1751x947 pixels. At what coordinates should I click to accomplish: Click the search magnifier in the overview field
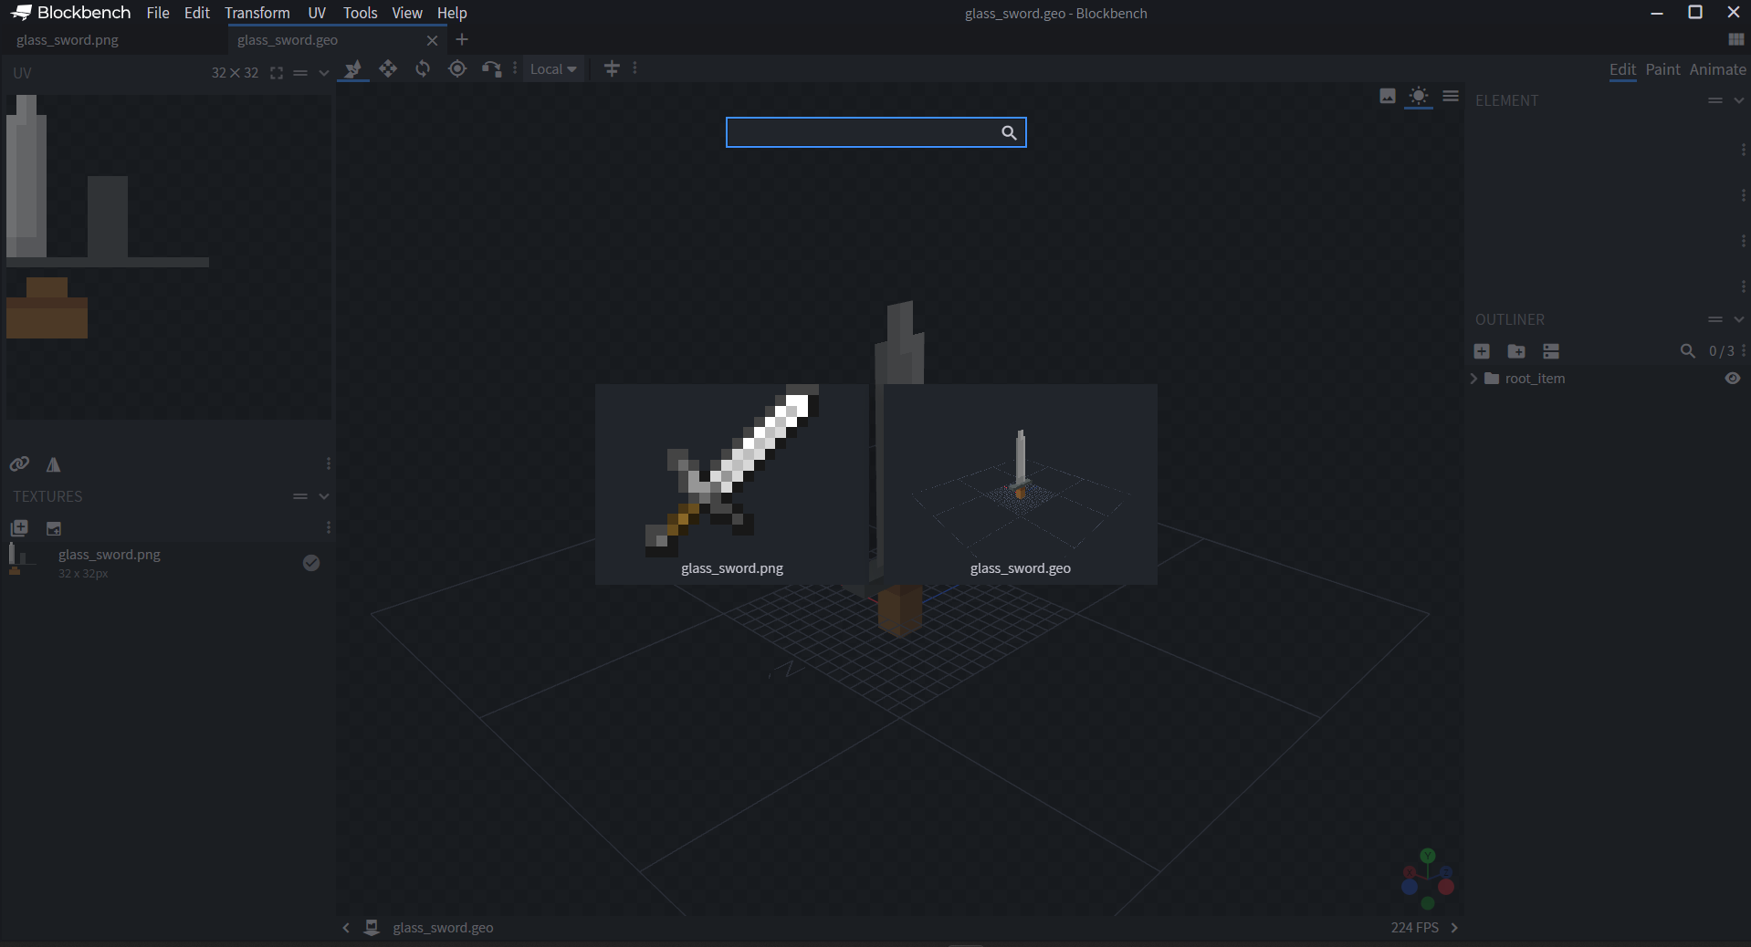click(x=1009, y=132)
